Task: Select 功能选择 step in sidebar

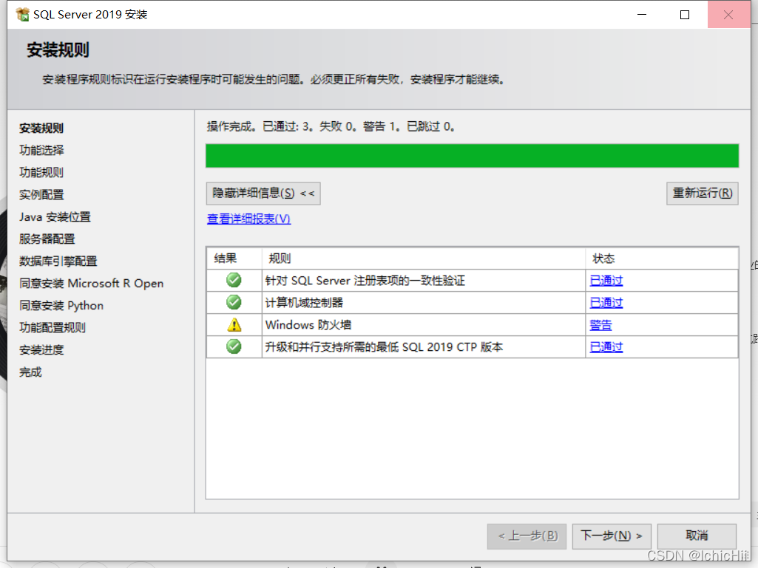Action: coord(41,150)
